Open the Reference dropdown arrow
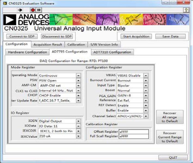Image resolution: width=193 pixels, height=163 pixels. click(x=146, y=101)
